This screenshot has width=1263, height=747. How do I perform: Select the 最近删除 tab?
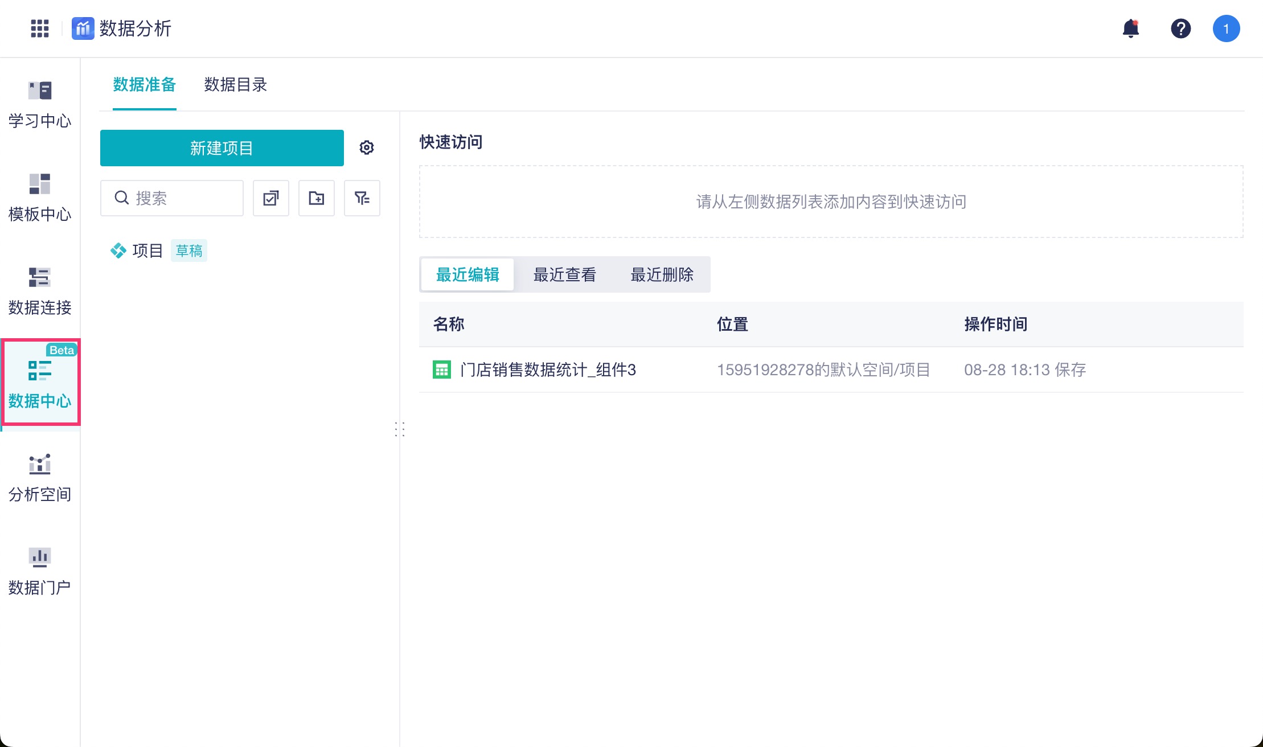click(x=662, y=275)
